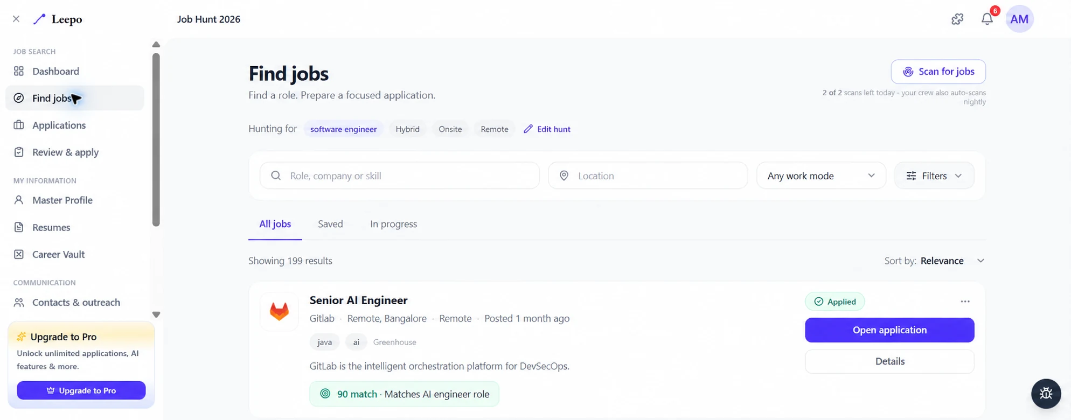Open Dashboard from the sidebar
The width and height of the screenshot is (1071, 420).
coord(75,71)
